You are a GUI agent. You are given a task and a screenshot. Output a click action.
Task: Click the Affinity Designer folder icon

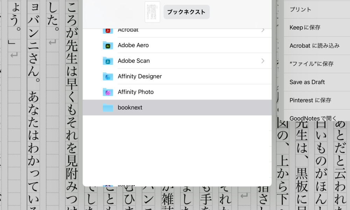pos(108,77)
